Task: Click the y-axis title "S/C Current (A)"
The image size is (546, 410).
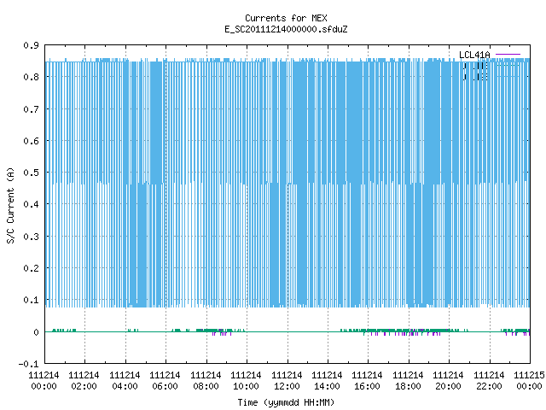Action: [10, 206]
